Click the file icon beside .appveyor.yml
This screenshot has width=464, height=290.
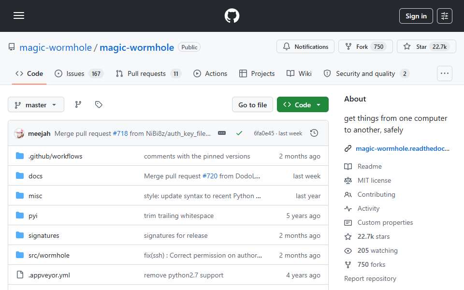(20, 275)
